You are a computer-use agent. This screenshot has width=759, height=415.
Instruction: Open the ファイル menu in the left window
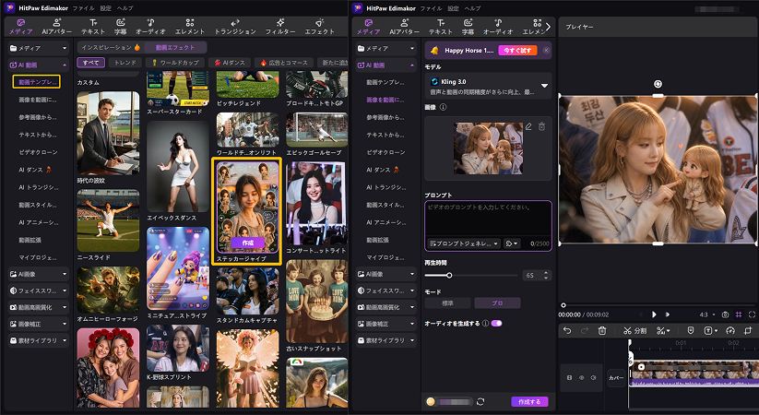(x=84, y=8)
